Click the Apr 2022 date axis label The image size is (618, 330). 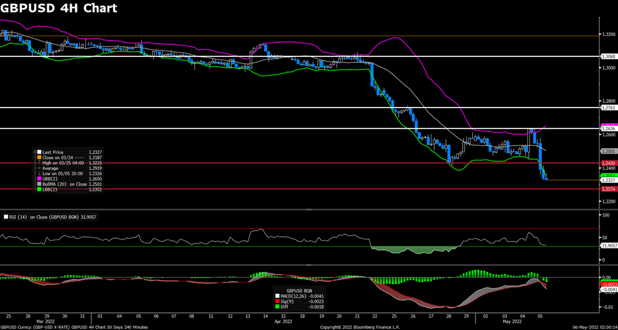coord(283,321)
